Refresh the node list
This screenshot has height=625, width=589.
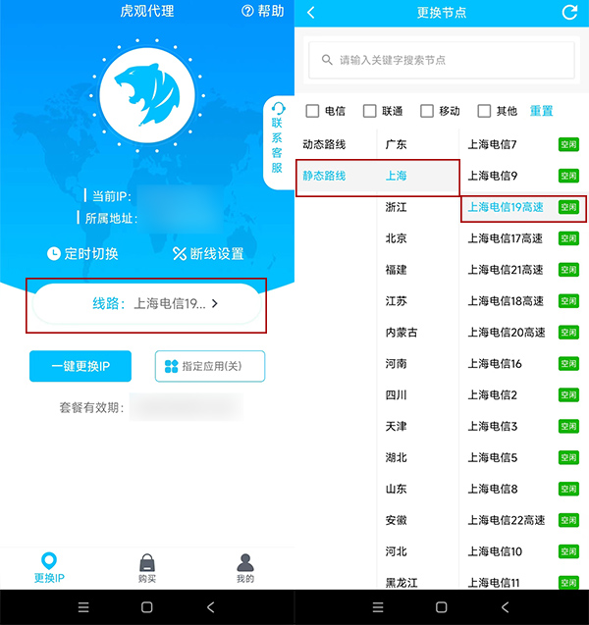[x=569, y=13]
